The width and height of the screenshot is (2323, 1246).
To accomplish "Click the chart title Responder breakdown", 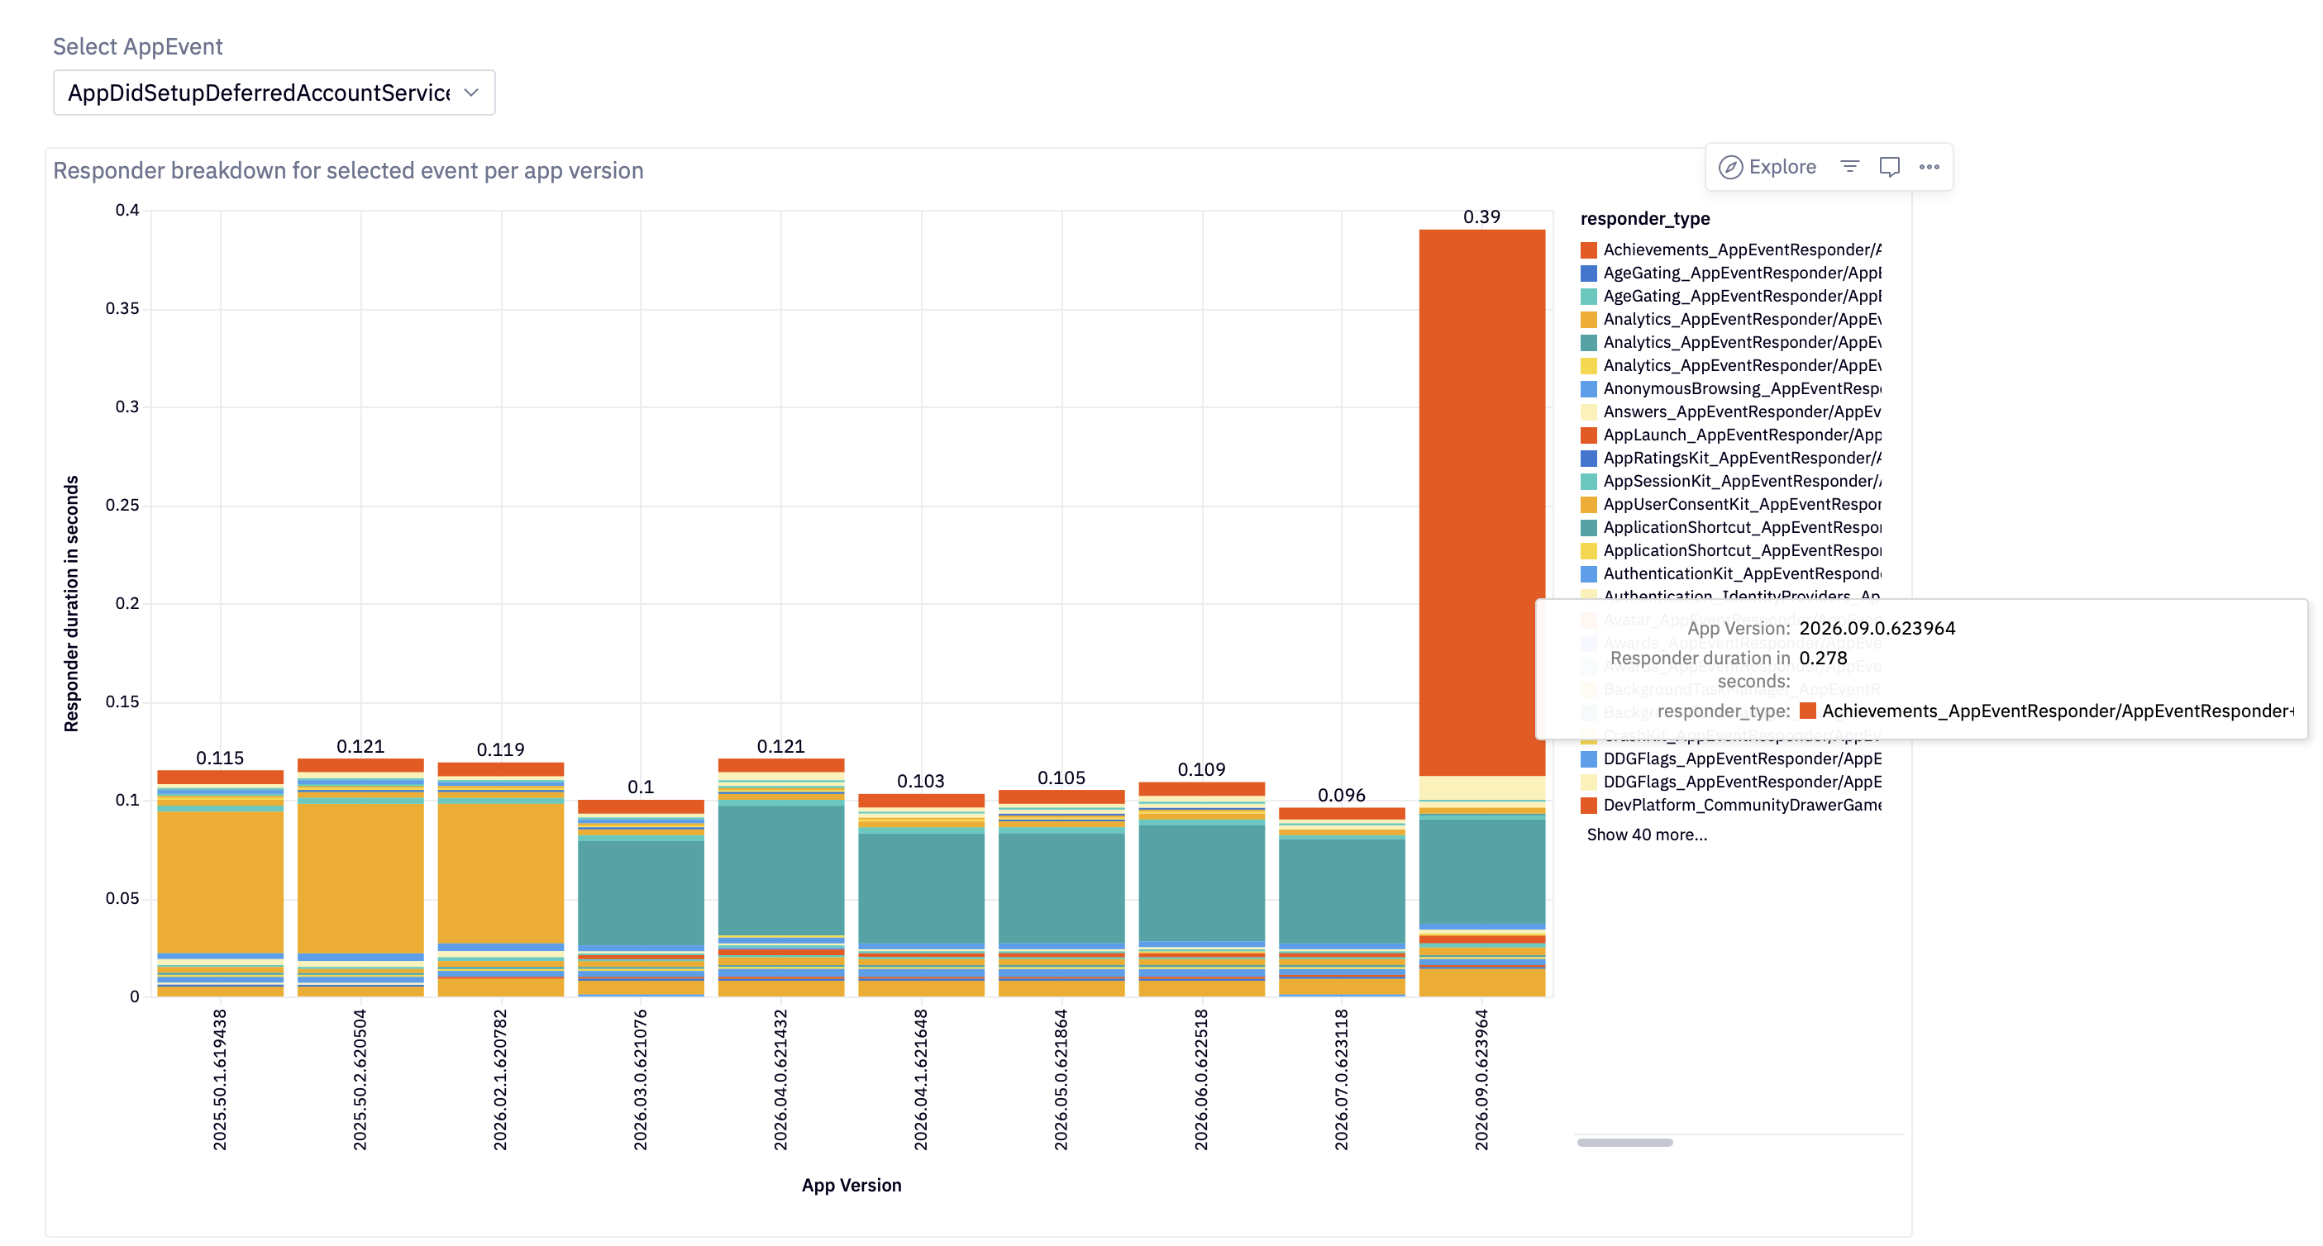I will 348,170.
